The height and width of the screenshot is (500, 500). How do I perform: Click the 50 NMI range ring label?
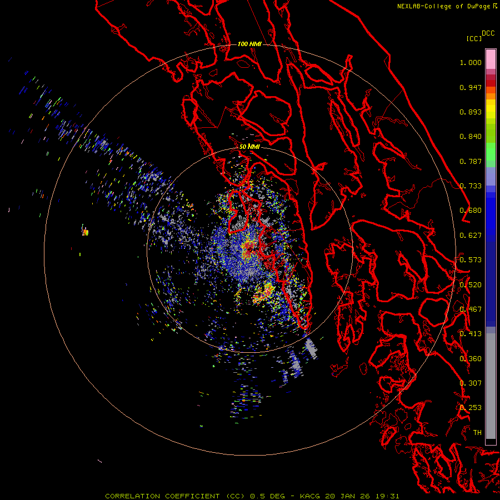(249, 147)
